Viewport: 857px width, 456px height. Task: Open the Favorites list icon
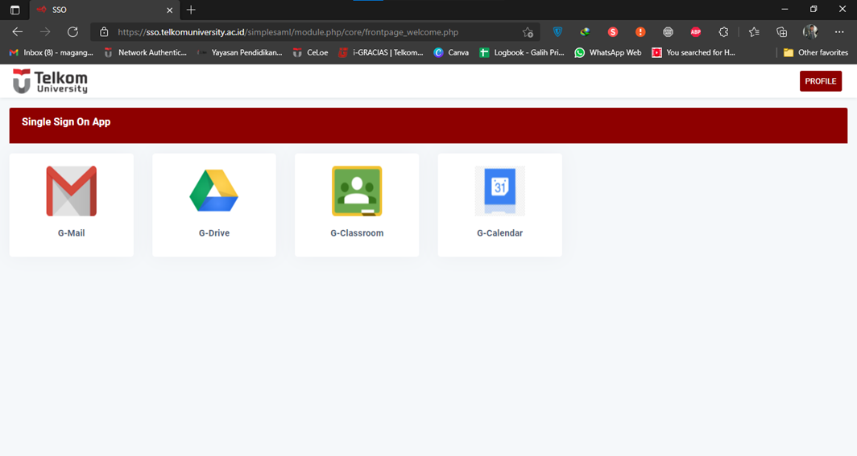[754, 32]
